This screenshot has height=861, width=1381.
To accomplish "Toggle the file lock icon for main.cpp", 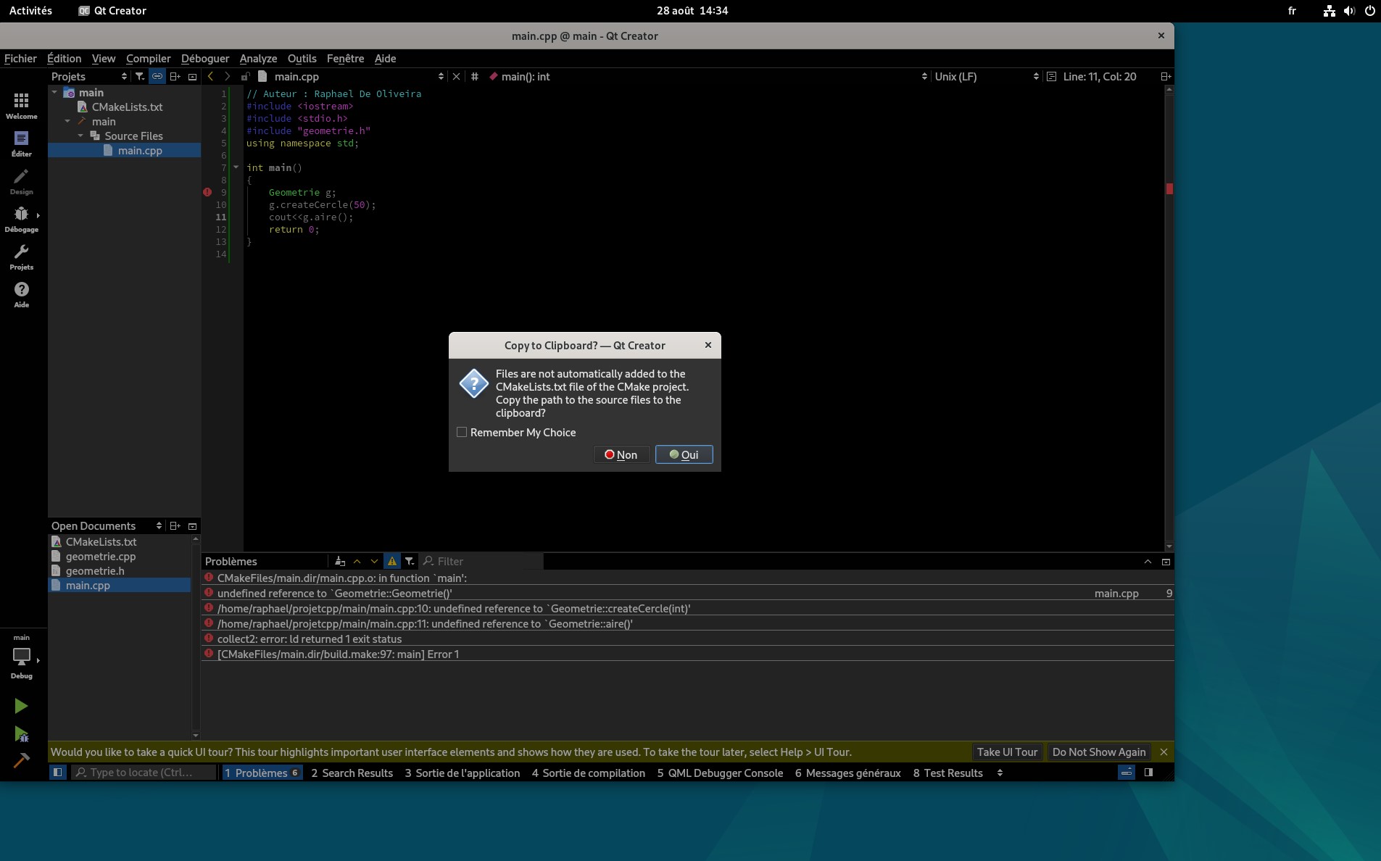I will (246, 76).
